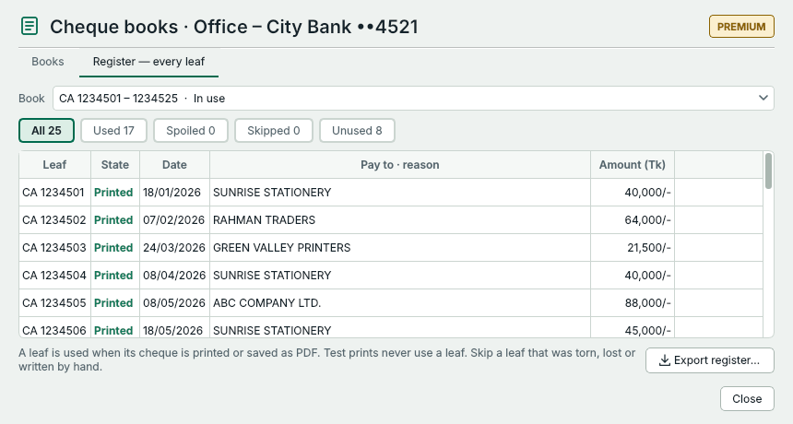Click the cheque book document icon in header
The height and width of the screenshot is (424, 793).
[30, 27]
